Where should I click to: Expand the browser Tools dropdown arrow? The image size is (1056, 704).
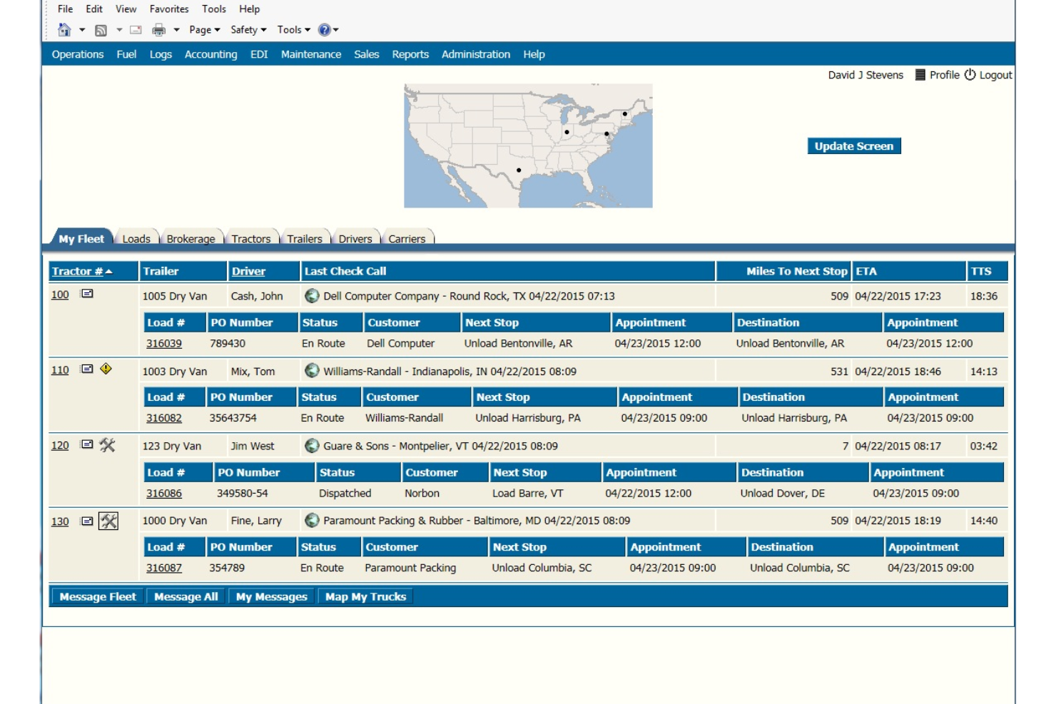pos(309,30)
